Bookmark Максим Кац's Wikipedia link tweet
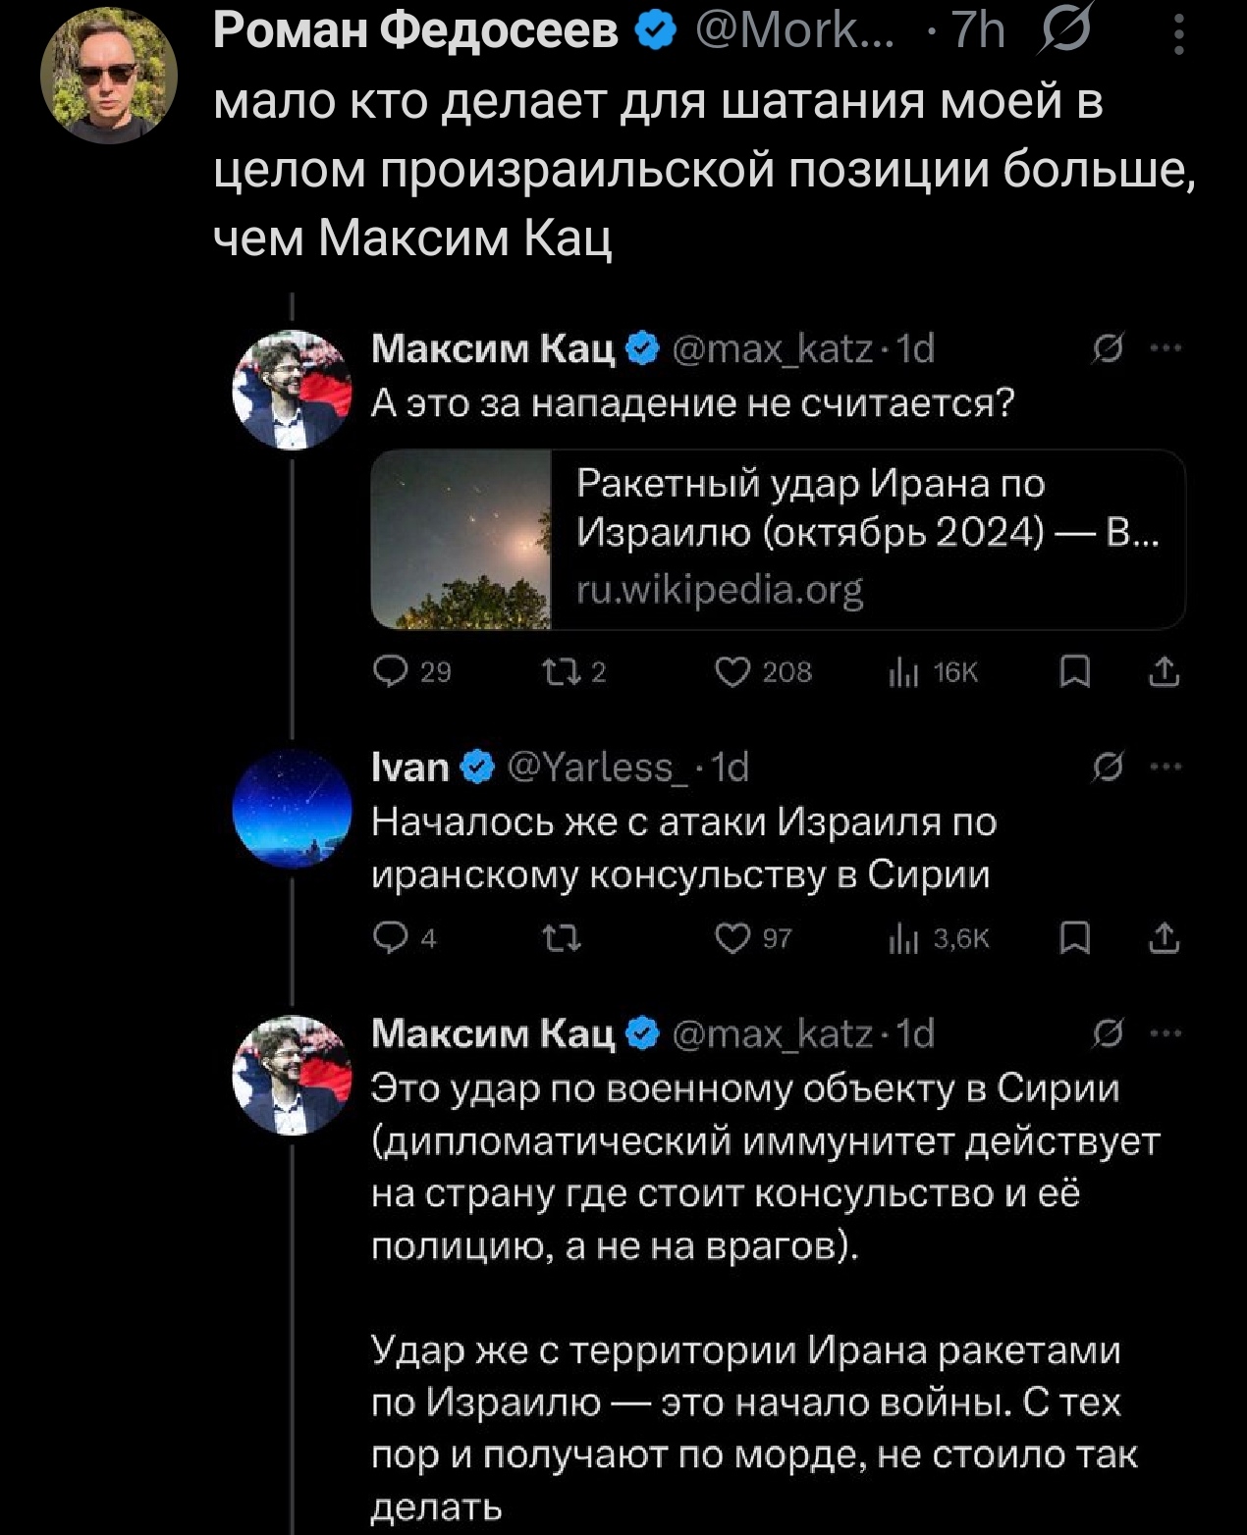The width and height of the screenshot is (1247, 1535). [1076, 671]
